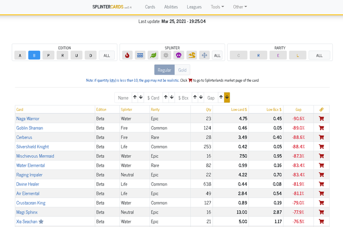Open market cart for Water Elemental

coord(322,165)
